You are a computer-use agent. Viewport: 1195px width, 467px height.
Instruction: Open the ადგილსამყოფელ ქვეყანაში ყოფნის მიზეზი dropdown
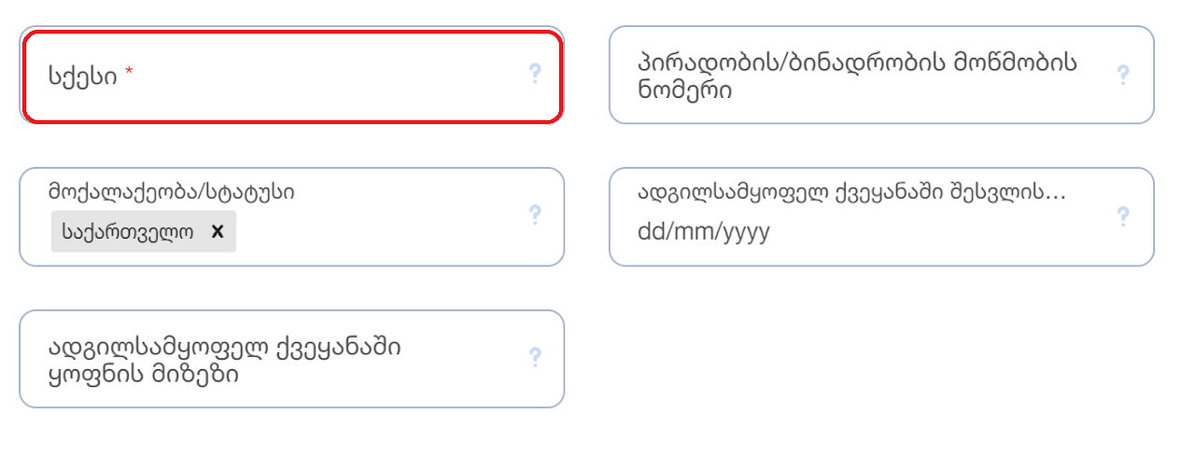[291, 359]
